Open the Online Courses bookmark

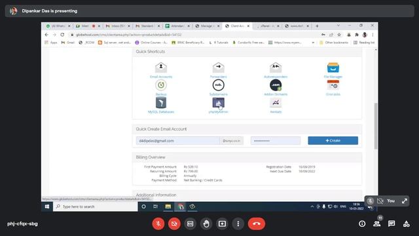coord(151,43)
